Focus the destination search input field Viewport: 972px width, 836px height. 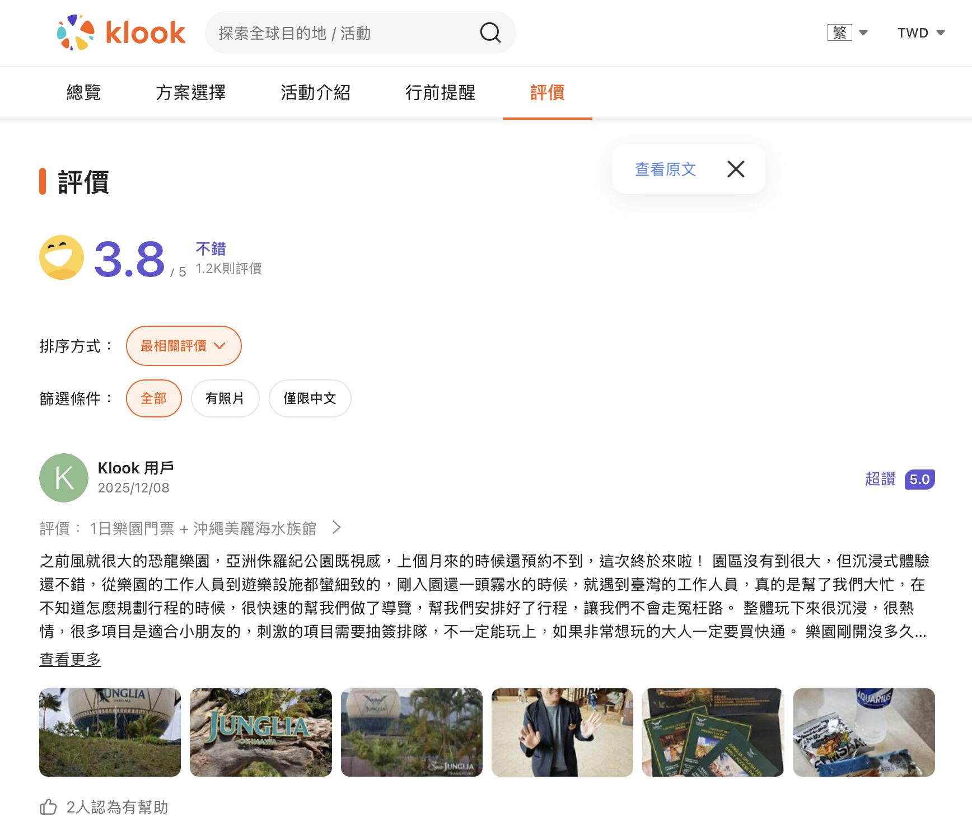[342, 33]
